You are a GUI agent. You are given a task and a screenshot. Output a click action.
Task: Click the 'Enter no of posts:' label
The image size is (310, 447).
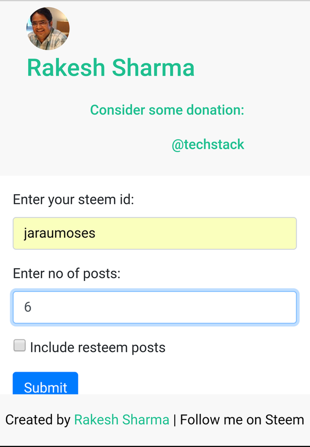coord(66,274)
